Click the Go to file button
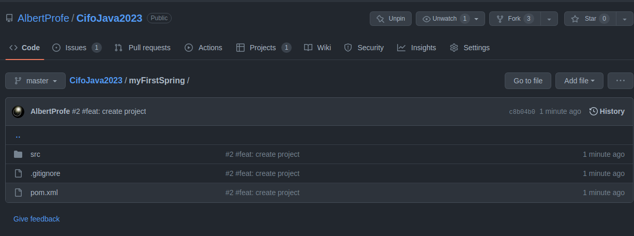 (528, 81)
